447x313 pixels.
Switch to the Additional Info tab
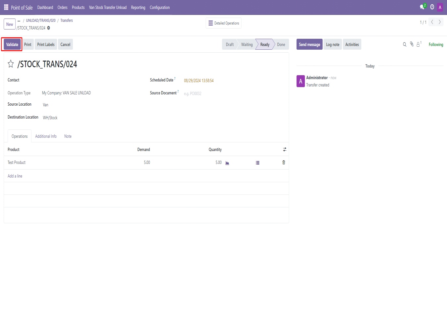[46, 136]
